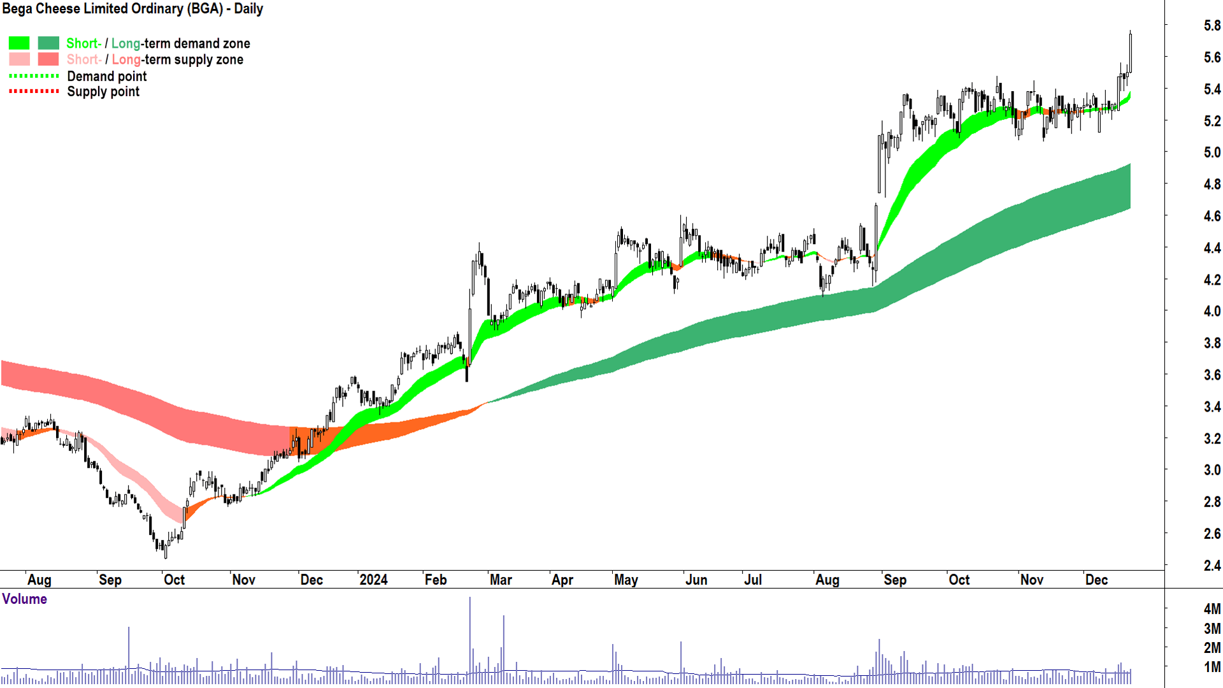Screen dimensions: 1223x688
Task: Click the 'Jun' date axis label
Action: click(x=696, y=580)
